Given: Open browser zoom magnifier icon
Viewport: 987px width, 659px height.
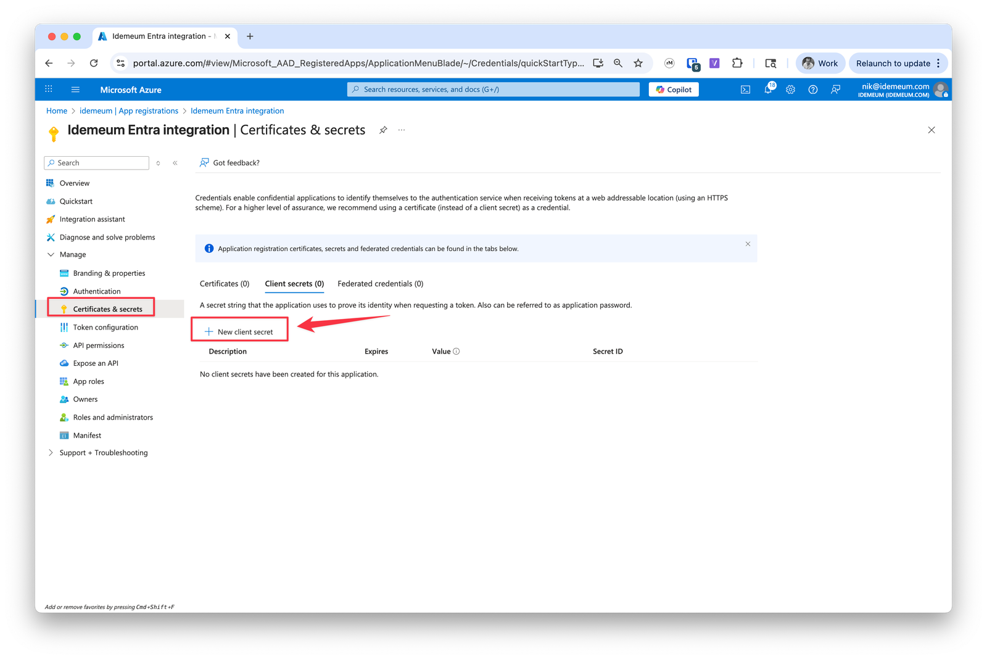Looking at the screenshot, I should [x=618, y=63].
